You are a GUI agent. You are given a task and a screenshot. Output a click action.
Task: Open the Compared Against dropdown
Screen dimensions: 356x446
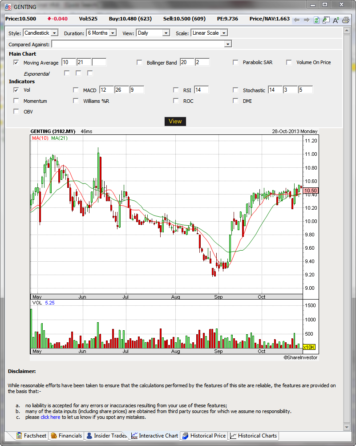coord(142,44)
